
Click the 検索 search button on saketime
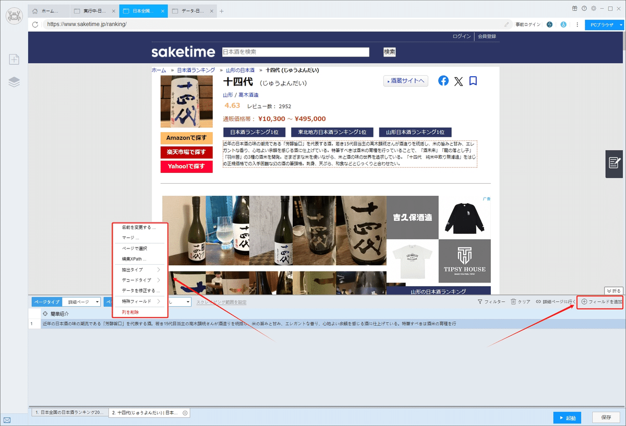coord(390,52)
